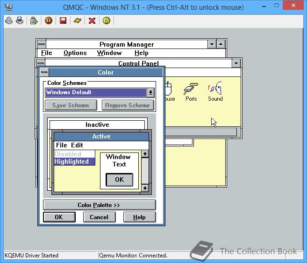Open the File menu in Program Manager
The height and width of the screenshot is (263, 307).
[47, 53]
